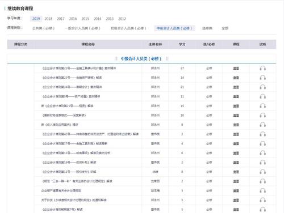
Task: Open 查看 link for 第24号套期会计 course
Action: [236, 87]
